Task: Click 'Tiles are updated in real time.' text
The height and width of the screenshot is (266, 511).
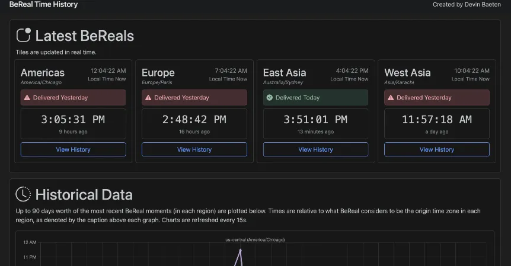Action: click(x=56, y=52)
